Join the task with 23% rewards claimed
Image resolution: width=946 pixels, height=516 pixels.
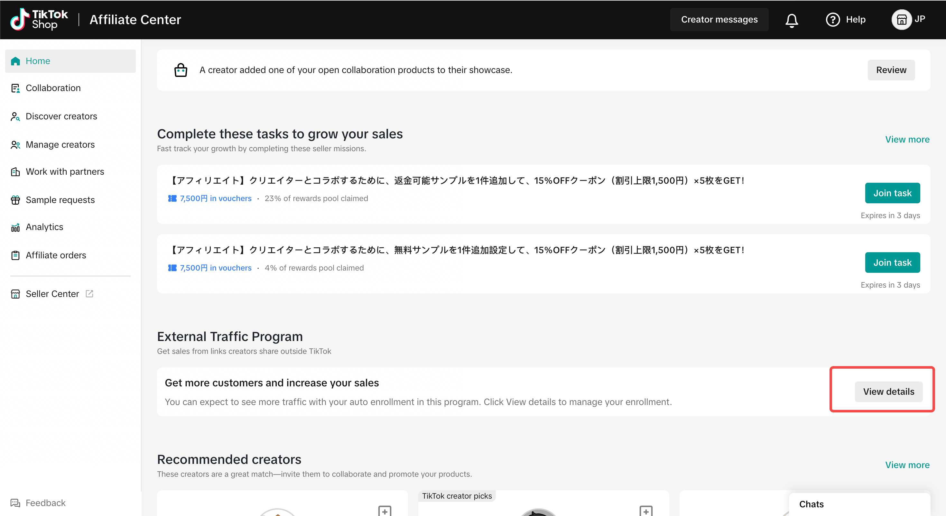tap(892, 193)
